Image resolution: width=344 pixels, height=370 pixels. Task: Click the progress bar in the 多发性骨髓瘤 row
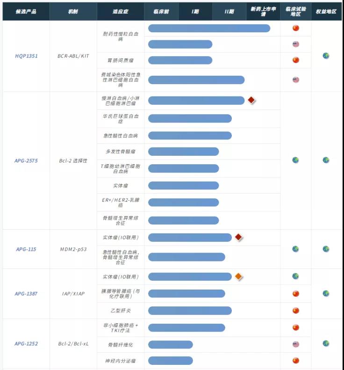click(183, 152)
